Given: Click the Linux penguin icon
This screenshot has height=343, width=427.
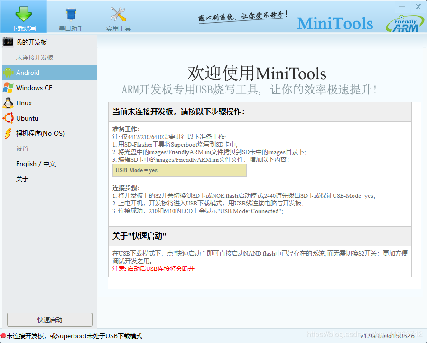Looking at the screenshot, I should pos(8,103).
